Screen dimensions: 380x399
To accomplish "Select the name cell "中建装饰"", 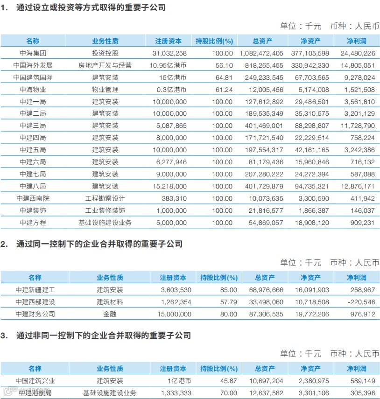I will pyautogui.click(x=33, y=210).
